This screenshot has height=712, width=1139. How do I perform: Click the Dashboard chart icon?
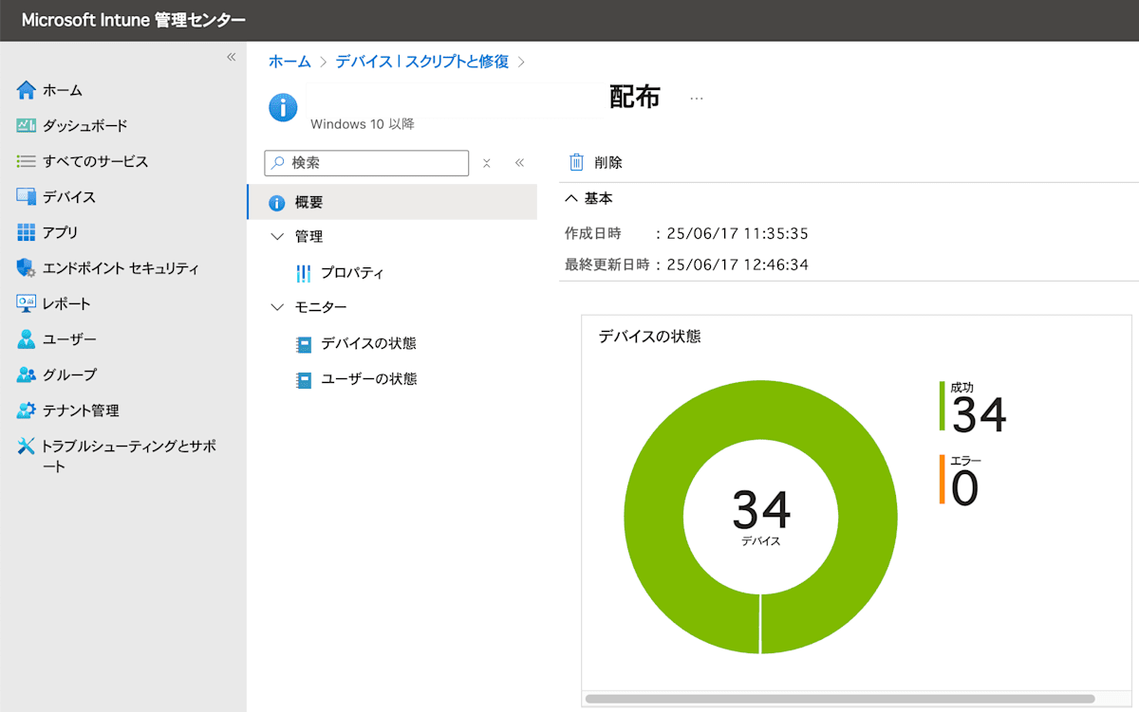pos(26,125)
